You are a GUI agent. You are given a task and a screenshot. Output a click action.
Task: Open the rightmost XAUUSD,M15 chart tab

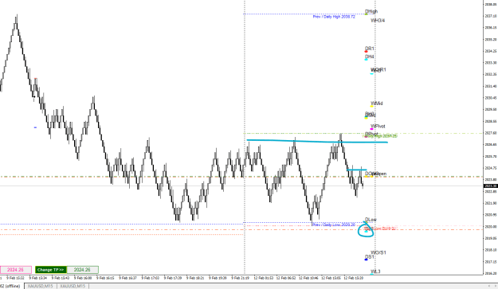[x=73, y=286]
